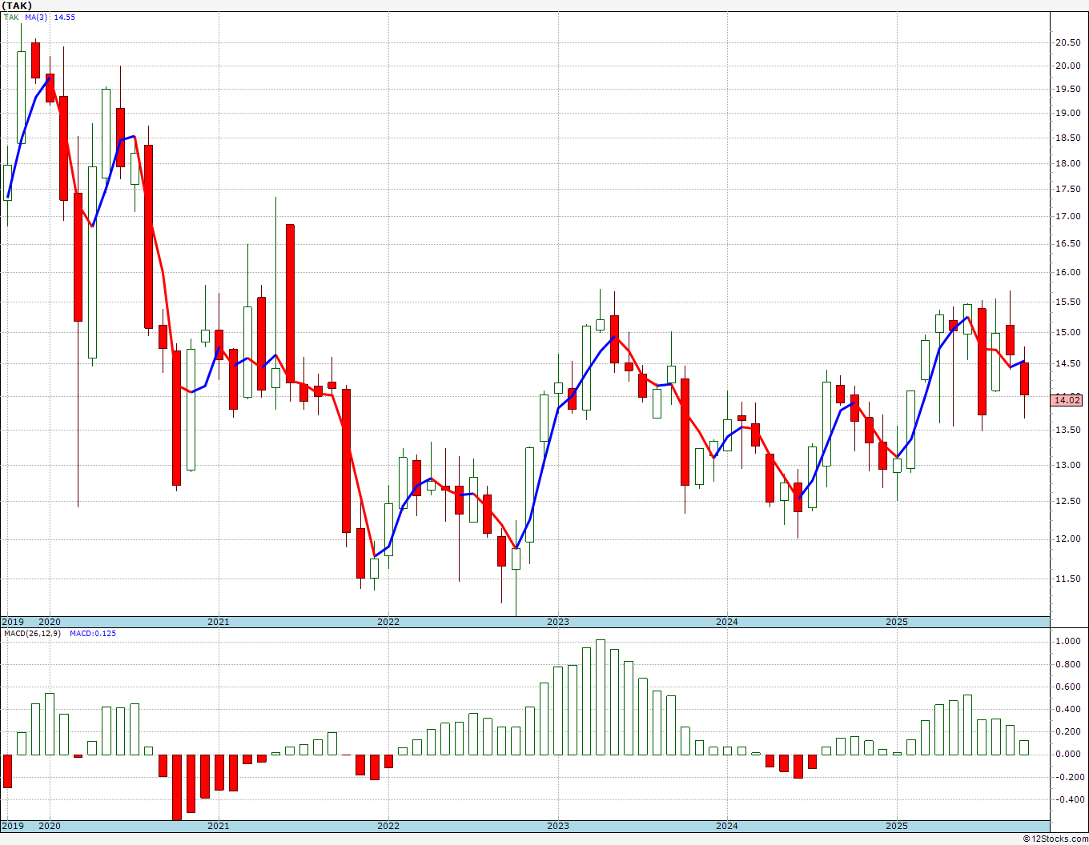This screenshot has height=845, width=1089.
Task: Select 2022 on the price chart time axis
Action: [x=388, y=622]
